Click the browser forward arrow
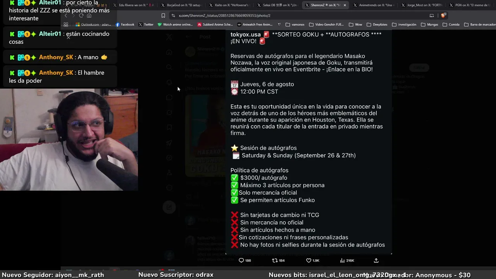This screenshot has width=496, height=279. coord(73,15)
